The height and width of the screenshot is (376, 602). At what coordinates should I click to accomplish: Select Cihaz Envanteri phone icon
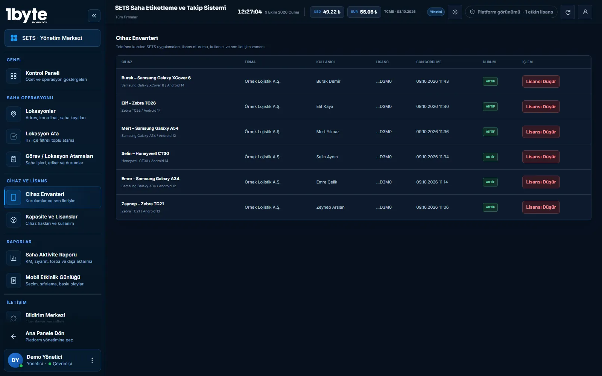click(x=14, y=197)
